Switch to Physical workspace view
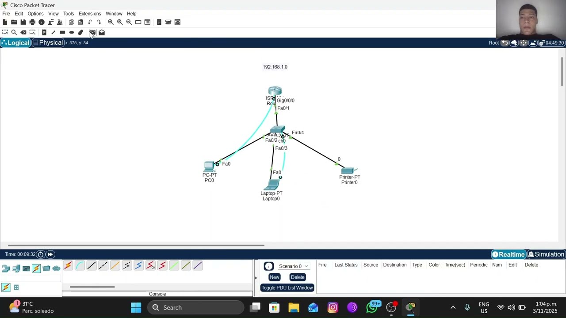This screenshot has height=318, width=566. click(48, 43)
